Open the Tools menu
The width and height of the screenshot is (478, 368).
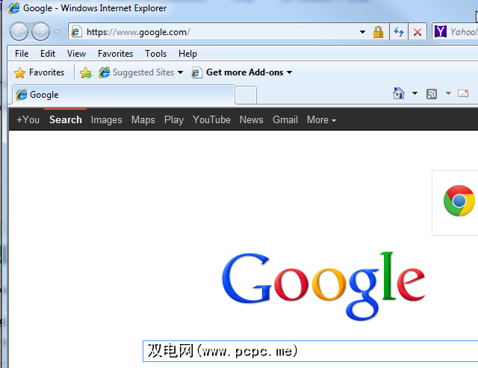click(x=155, y=54)
